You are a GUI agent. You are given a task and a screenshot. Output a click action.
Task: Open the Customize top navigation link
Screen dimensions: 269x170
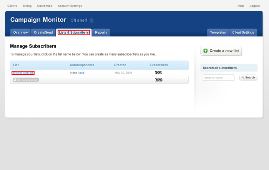45,6
